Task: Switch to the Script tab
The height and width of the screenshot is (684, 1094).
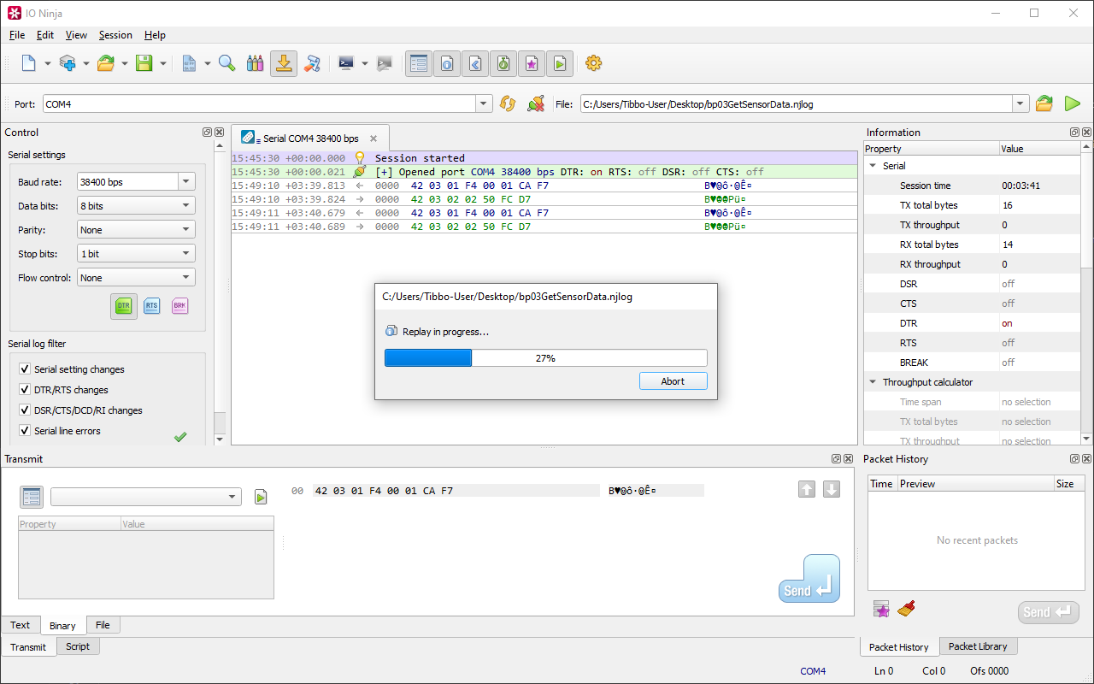Action: [78, 646]
